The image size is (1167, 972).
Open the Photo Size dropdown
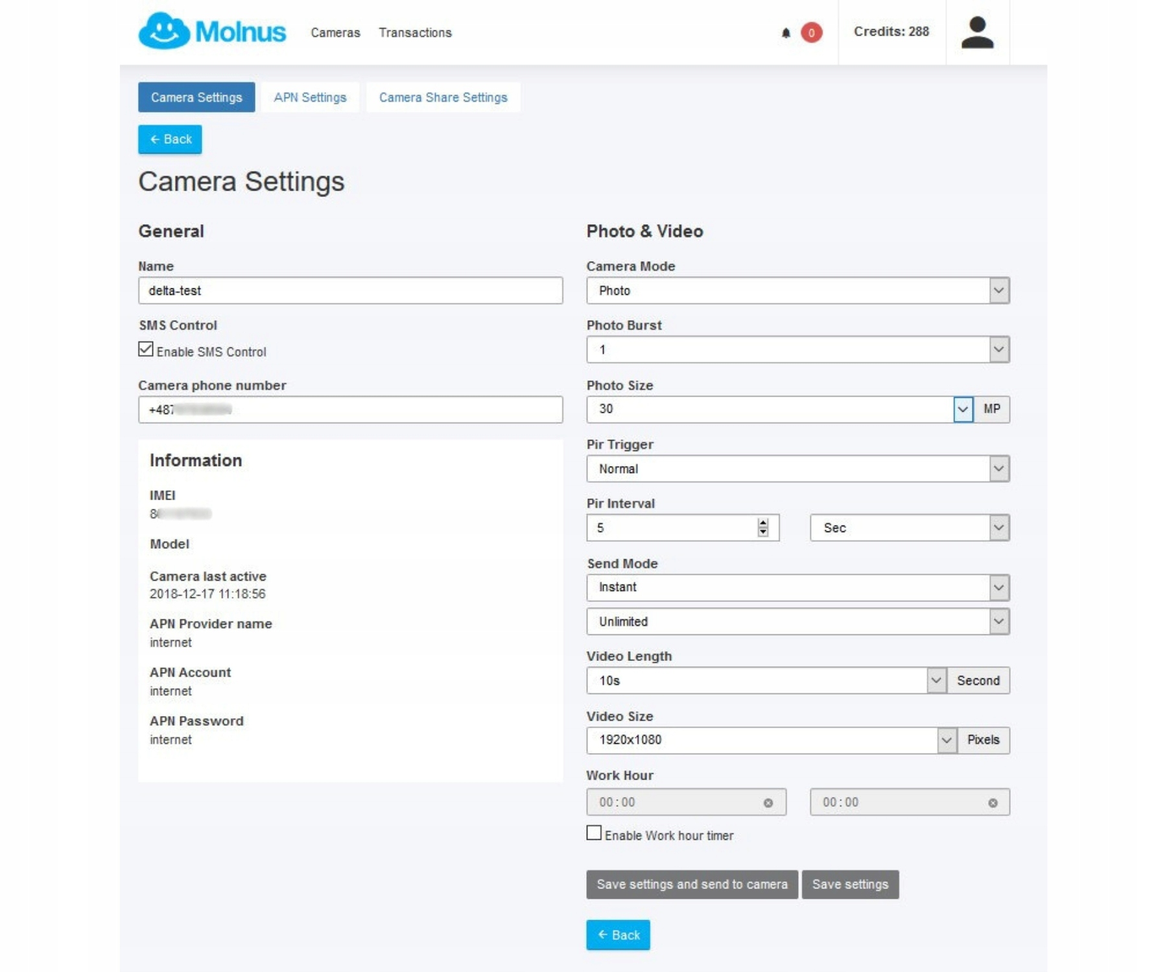963,410
